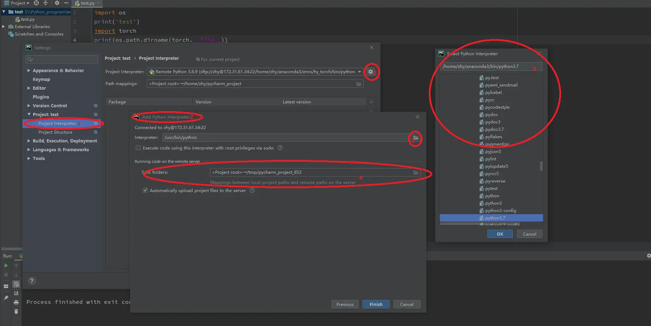The height and width of the screenshot is (326, 651).
Task: Print the Run console output
Action: [16, 302]
